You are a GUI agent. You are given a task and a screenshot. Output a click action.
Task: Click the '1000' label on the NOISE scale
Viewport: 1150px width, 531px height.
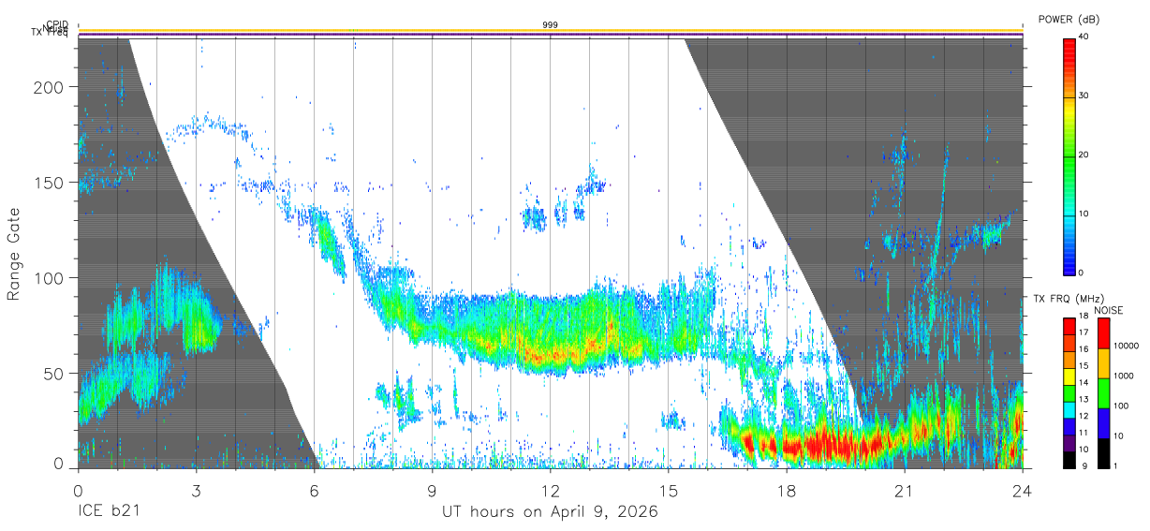coord(1126,376)
